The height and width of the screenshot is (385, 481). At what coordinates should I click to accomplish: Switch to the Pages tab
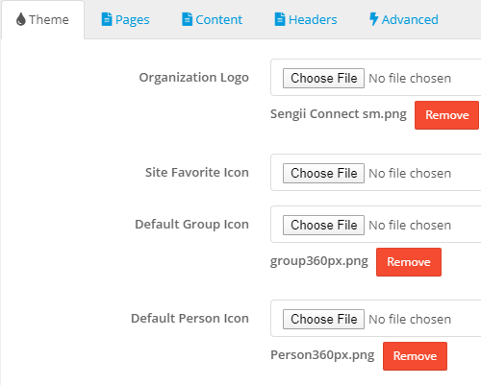(x=125, y=19)
